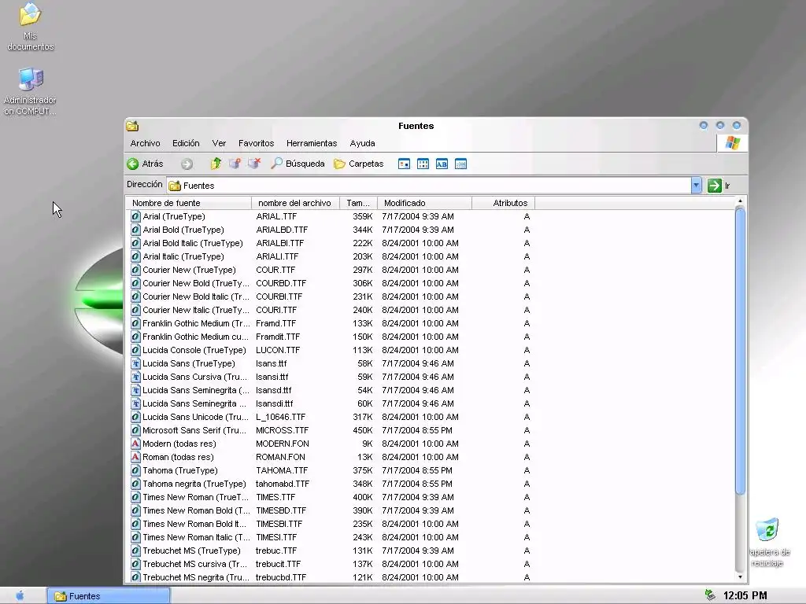Expand the Dirección address dropdown
This screenshot has width=806, height=604.
696,186
